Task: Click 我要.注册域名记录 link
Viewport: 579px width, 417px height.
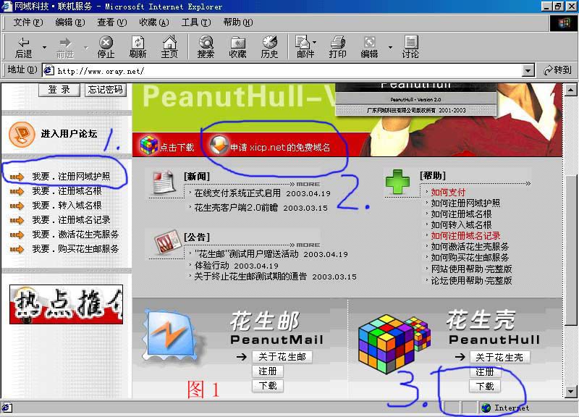Action: point(71,220)
